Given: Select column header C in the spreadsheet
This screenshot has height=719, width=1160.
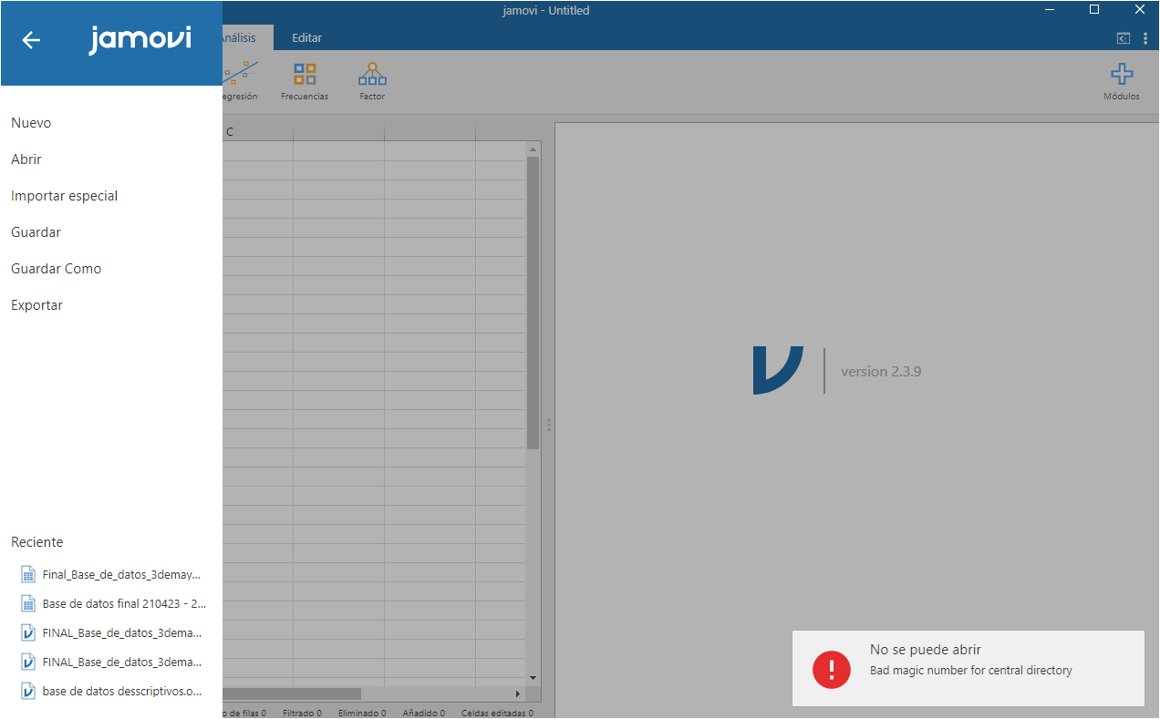Looking at the screenshot, I should 230,132.
